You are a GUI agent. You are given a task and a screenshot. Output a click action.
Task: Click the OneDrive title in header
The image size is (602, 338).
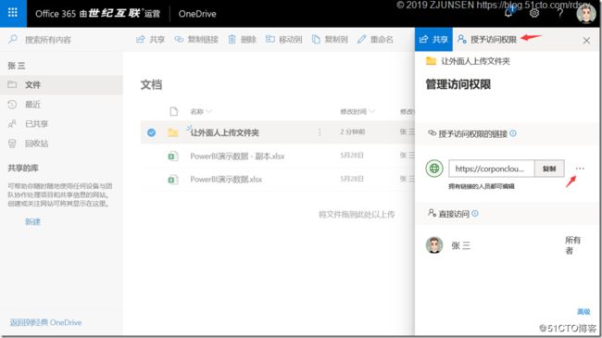click(197, 14)
